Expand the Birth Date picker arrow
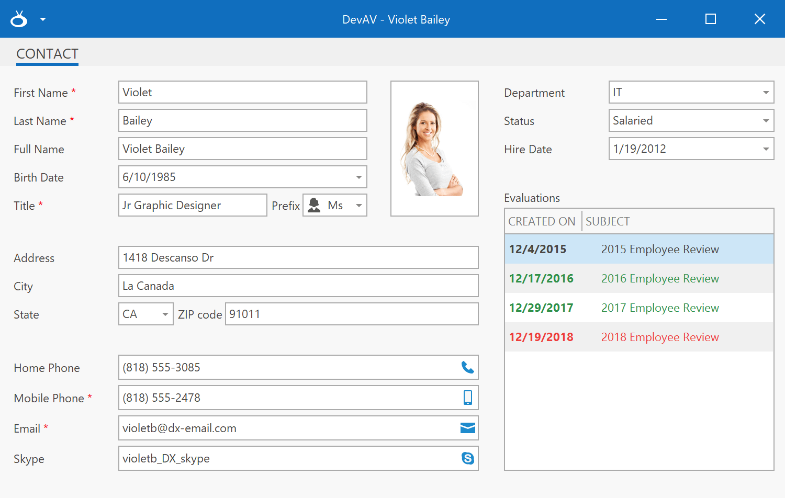Viewport: 785px width, 498px height. (x=358, y=177)
